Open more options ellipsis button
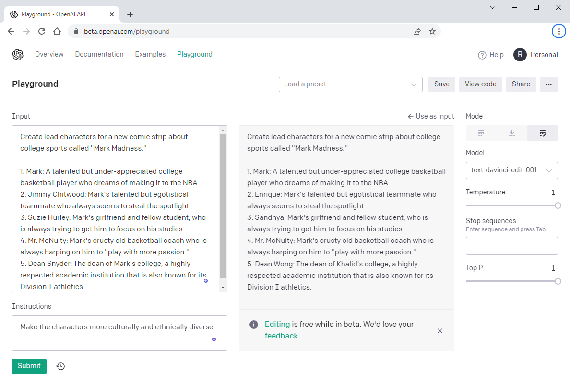 549,84
